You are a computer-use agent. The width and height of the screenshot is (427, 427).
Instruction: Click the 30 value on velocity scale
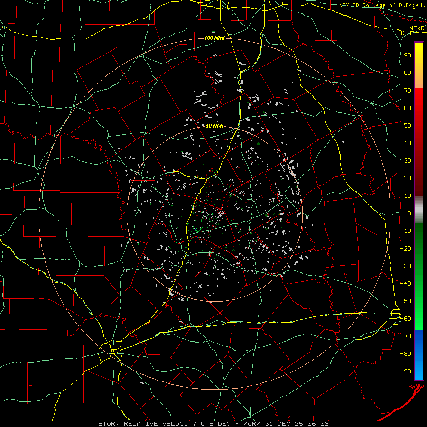(x=408, y=161)
